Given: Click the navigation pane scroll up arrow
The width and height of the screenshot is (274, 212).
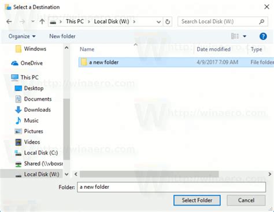Looking at the screenshot, I should (x=66, y=47).
